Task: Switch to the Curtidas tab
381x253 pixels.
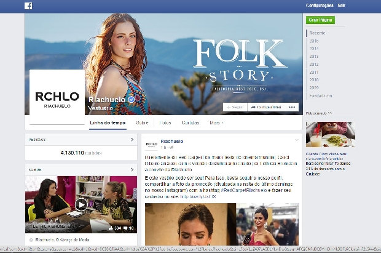Action: (x=190, y=122)
